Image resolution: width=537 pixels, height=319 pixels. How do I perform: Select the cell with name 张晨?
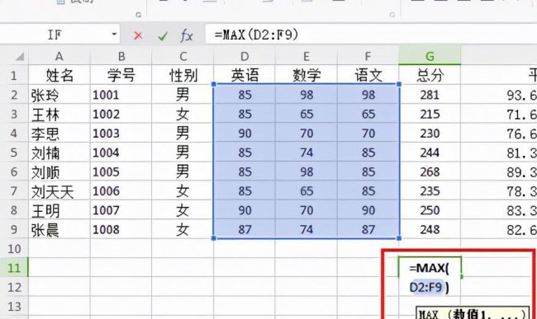59,229
